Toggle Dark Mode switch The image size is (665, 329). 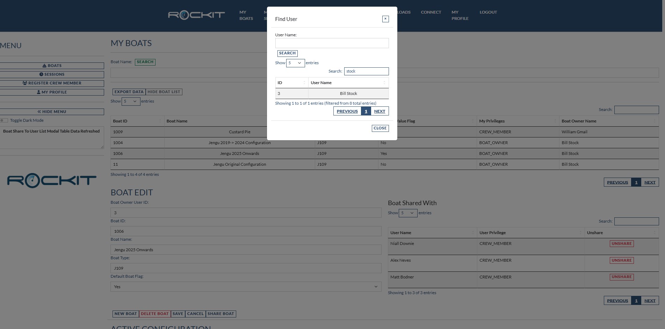[4, 120]
